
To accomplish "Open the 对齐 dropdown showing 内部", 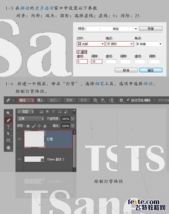I will point(91,44).
